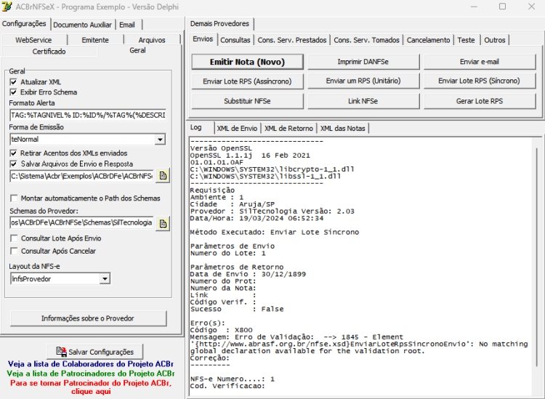
Task: Switch to the Certificado tab
Action: click(x=49, y=52)
